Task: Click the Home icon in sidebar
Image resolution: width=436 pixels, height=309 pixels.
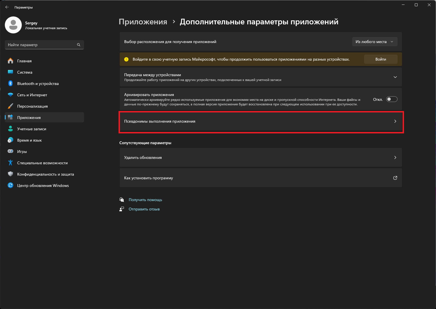Action: (10, 61)
